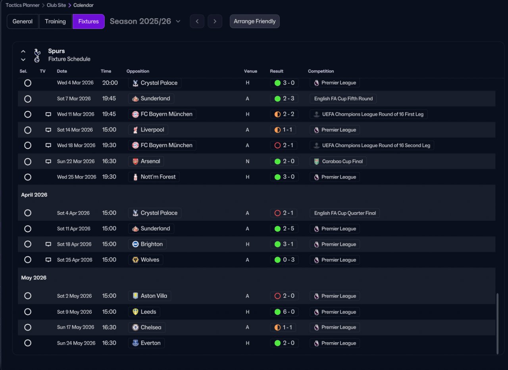Open the 1 - 1 result against Chelsea
This screenshot has width=508, height=370.
coord(284,328)
